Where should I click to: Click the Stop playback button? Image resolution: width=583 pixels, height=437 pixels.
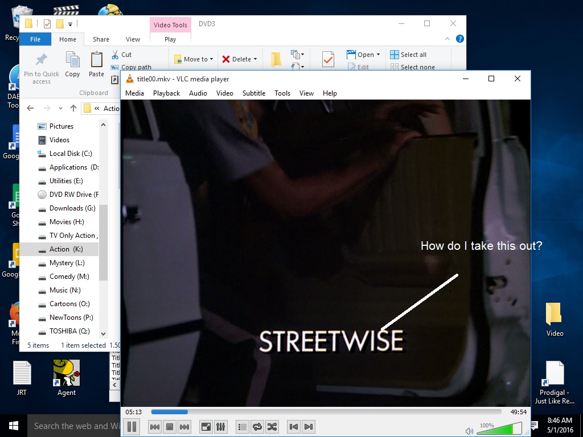pos(169,426)
